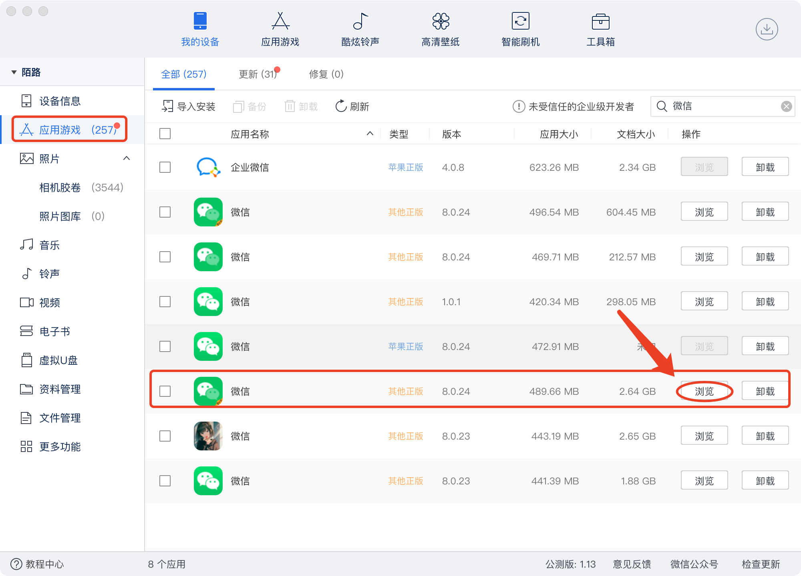Click the 导入安装 toolbar button
Image resolution: width=801 pixels, height=576 pixels.
coord(189,106)
